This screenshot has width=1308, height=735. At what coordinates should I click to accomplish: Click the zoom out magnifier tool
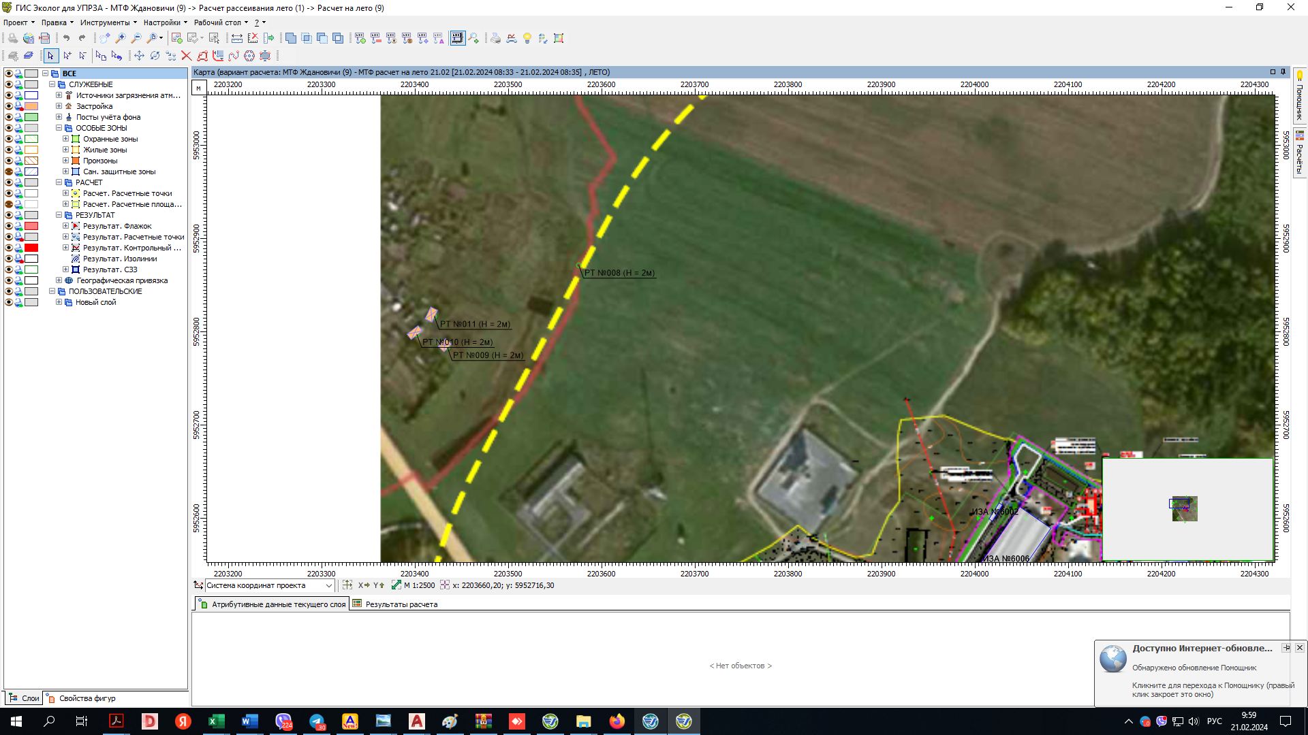pos(136,38)
